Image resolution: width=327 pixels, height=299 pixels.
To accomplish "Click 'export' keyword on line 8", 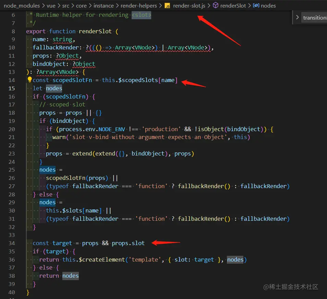I will (x=36, y=31).
